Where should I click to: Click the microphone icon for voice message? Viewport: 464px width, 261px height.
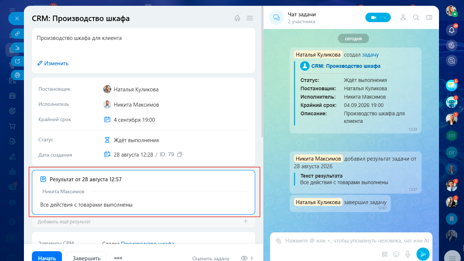408,254
